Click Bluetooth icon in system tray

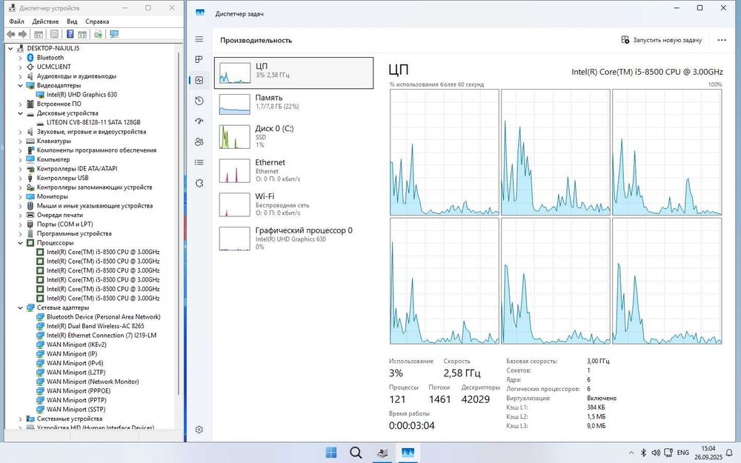pos(643,453)
